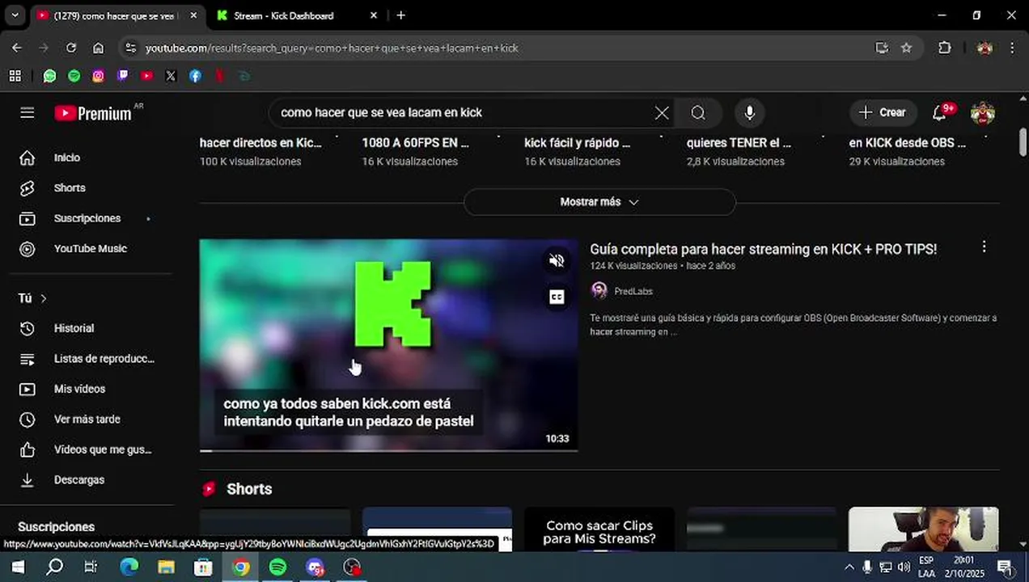Open Listas de reproducción in sidebar
Image resolution: width=1029 pixels, height=582 pixels.
pyautogui.click(x=104, y=358)
